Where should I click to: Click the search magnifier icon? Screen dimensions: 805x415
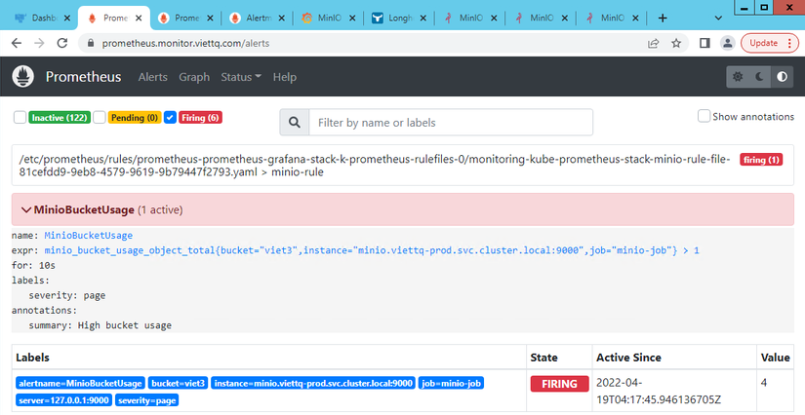point(295,123)
